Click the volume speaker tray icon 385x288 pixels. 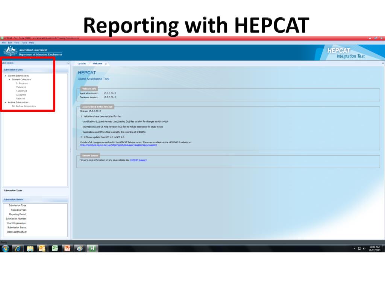click(364, 249)
